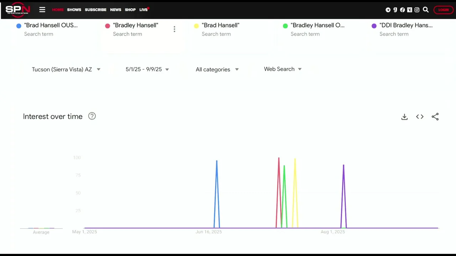This screenshot has height=256, width=456.
Task: Share the Interest over time chart
Action: [435, 117]
